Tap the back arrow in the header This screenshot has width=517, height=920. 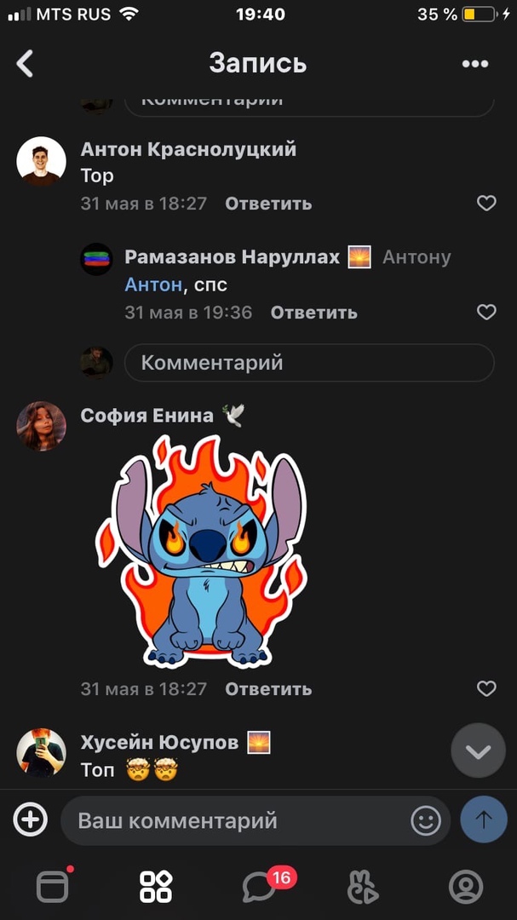click(x=25, y=63)
